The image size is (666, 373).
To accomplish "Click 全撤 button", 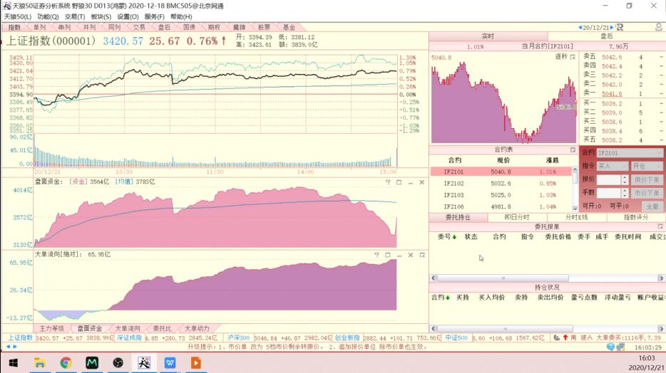I will pos(652,206).
